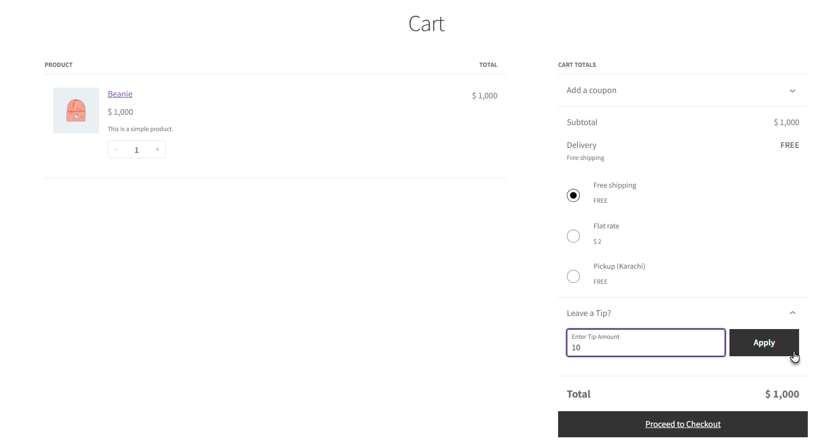Click the Cart page heading

[x=426, y=24]
